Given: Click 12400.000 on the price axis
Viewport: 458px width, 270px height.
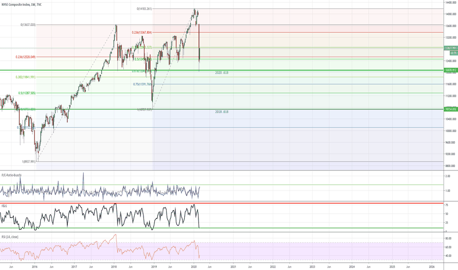Looking at the screenshot, I should click(451, 61).
